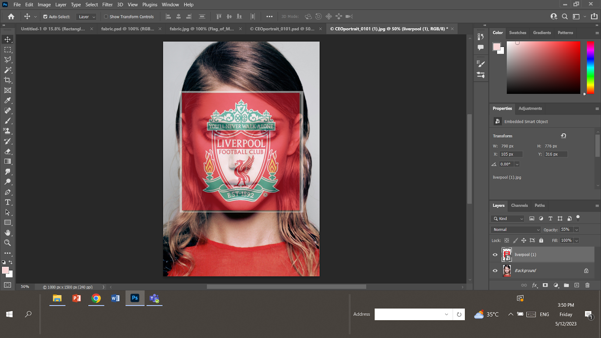
Task: Select the Gradient tool
Action: click(8, 161)
